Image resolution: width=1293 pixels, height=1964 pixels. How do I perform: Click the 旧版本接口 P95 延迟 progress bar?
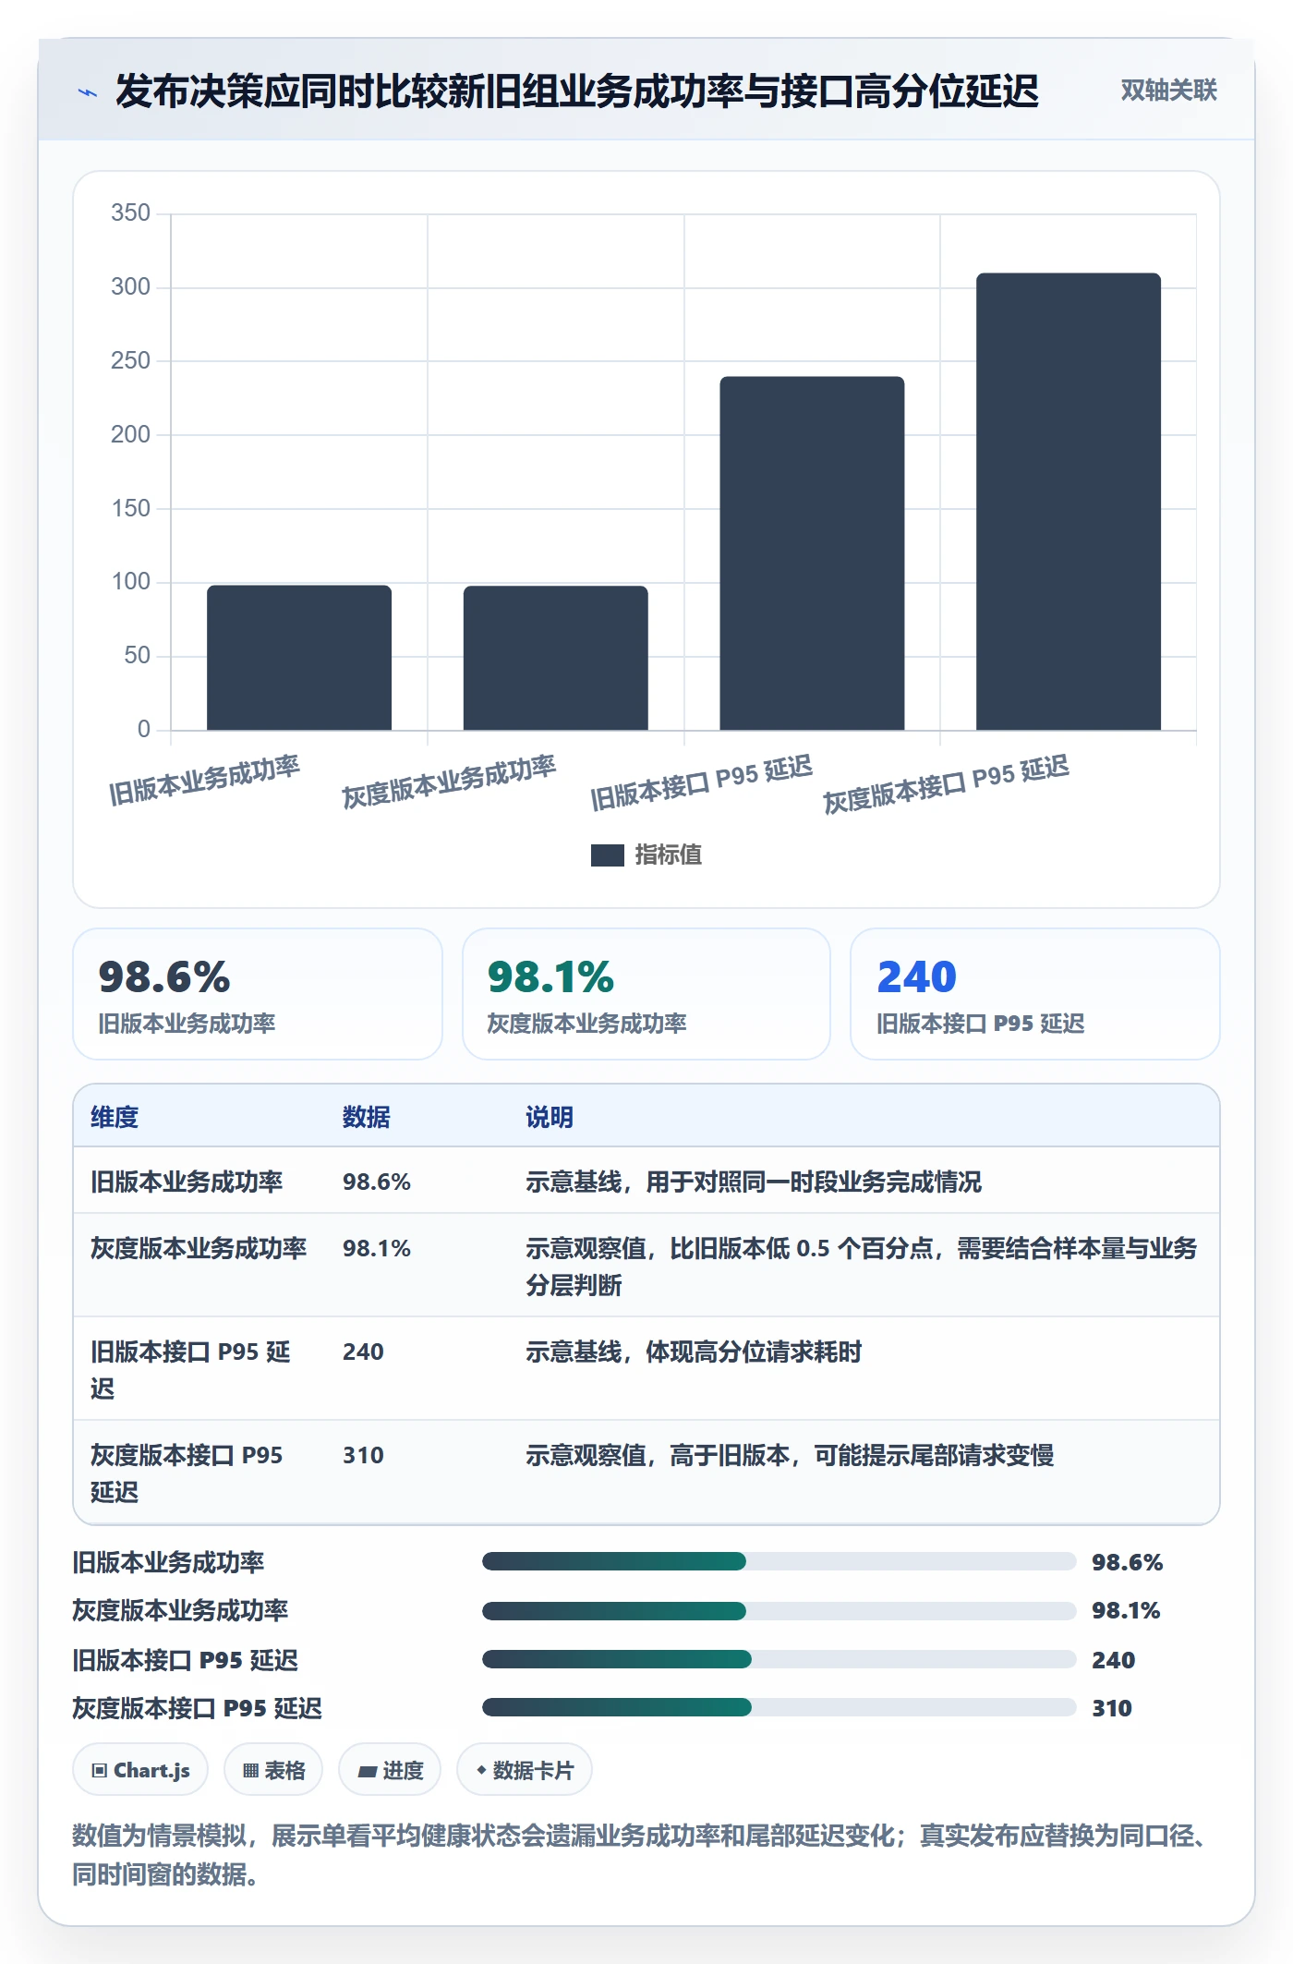point(779,1659)
